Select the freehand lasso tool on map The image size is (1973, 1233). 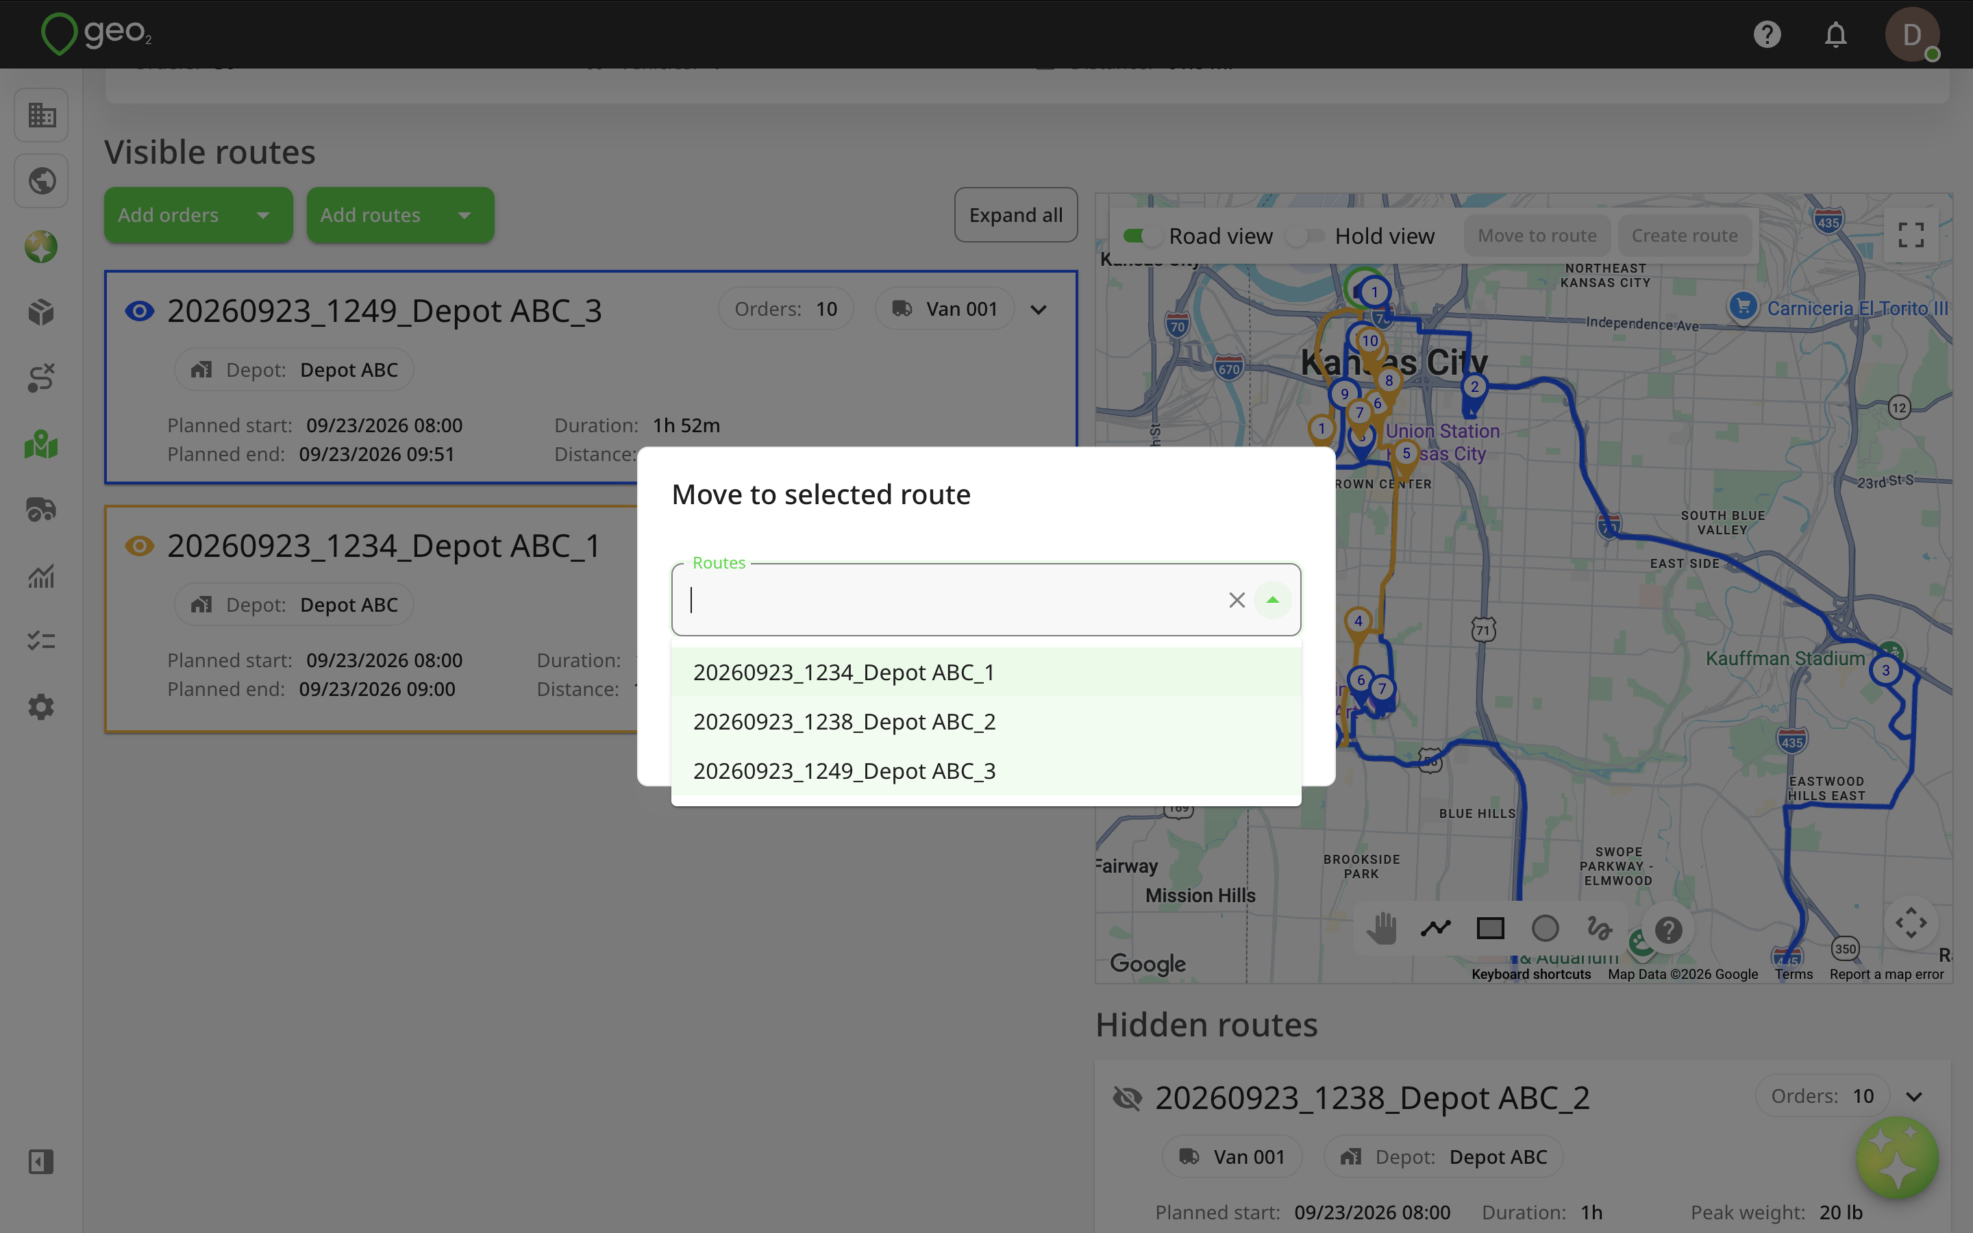[1600, 928]
